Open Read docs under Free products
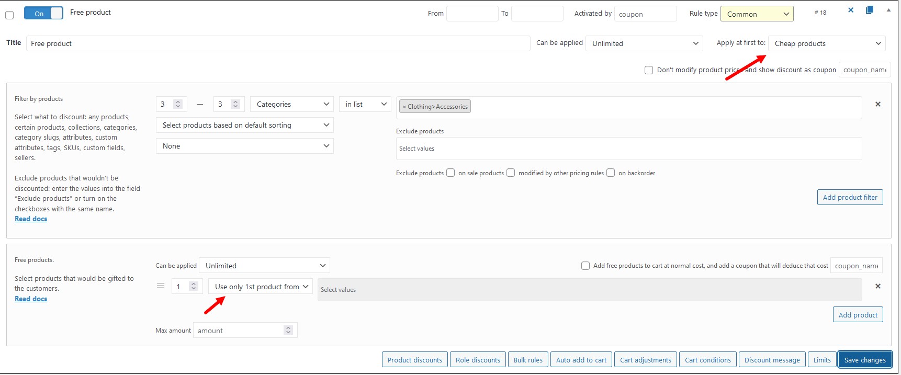 (31, 299)
